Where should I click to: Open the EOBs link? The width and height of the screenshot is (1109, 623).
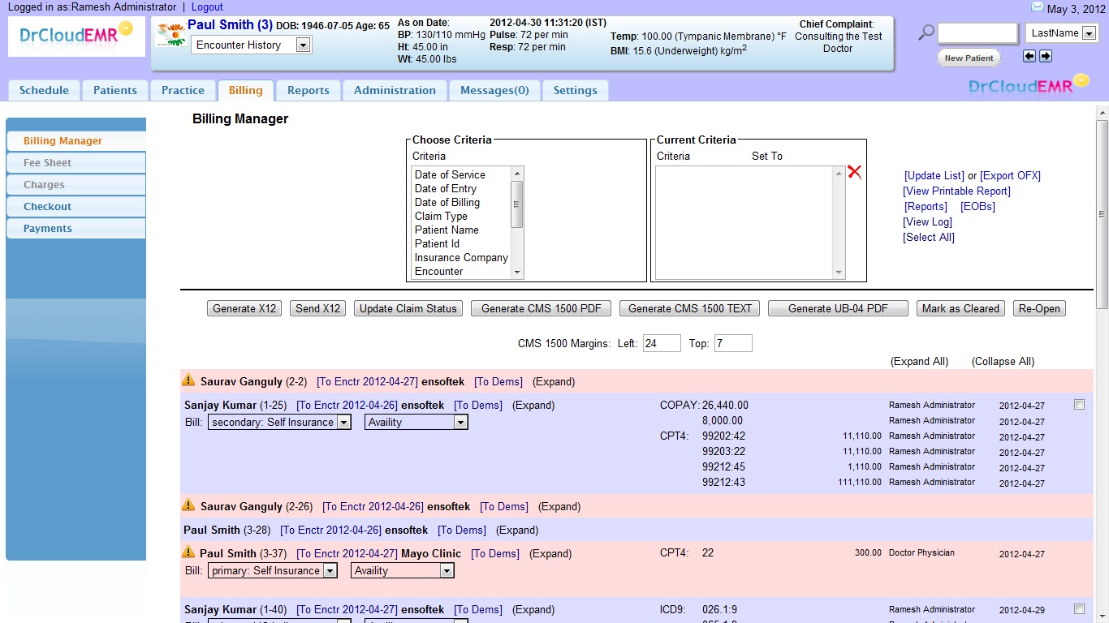tap(977, 206)
